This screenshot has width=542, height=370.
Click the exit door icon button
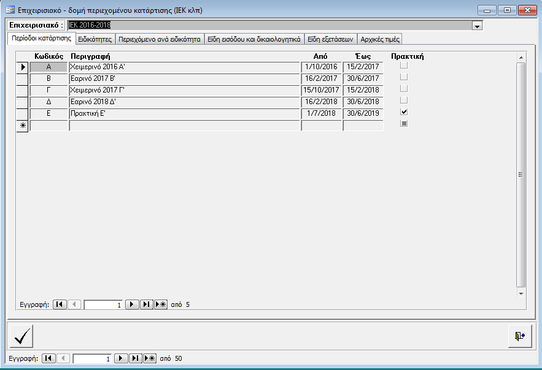(520, 336)
